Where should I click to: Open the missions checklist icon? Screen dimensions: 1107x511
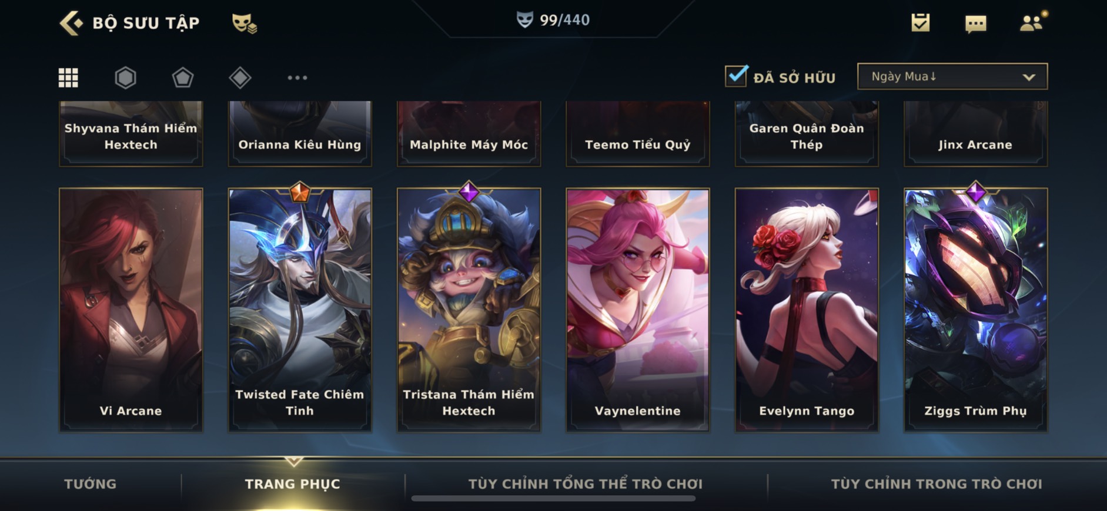pos(920,23)
